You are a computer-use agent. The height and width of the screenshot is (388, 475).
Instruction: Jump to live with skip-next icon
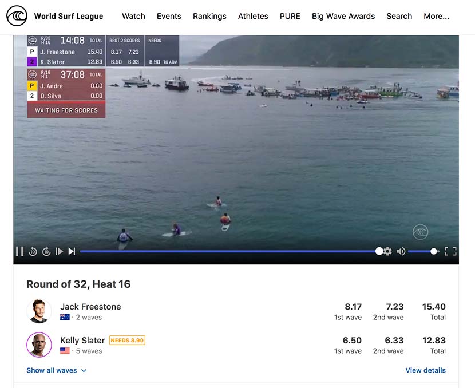(72, 251)
